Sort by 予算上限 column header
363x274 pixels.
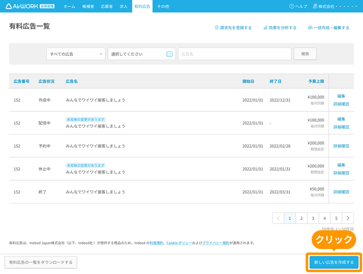coord(316,81)
